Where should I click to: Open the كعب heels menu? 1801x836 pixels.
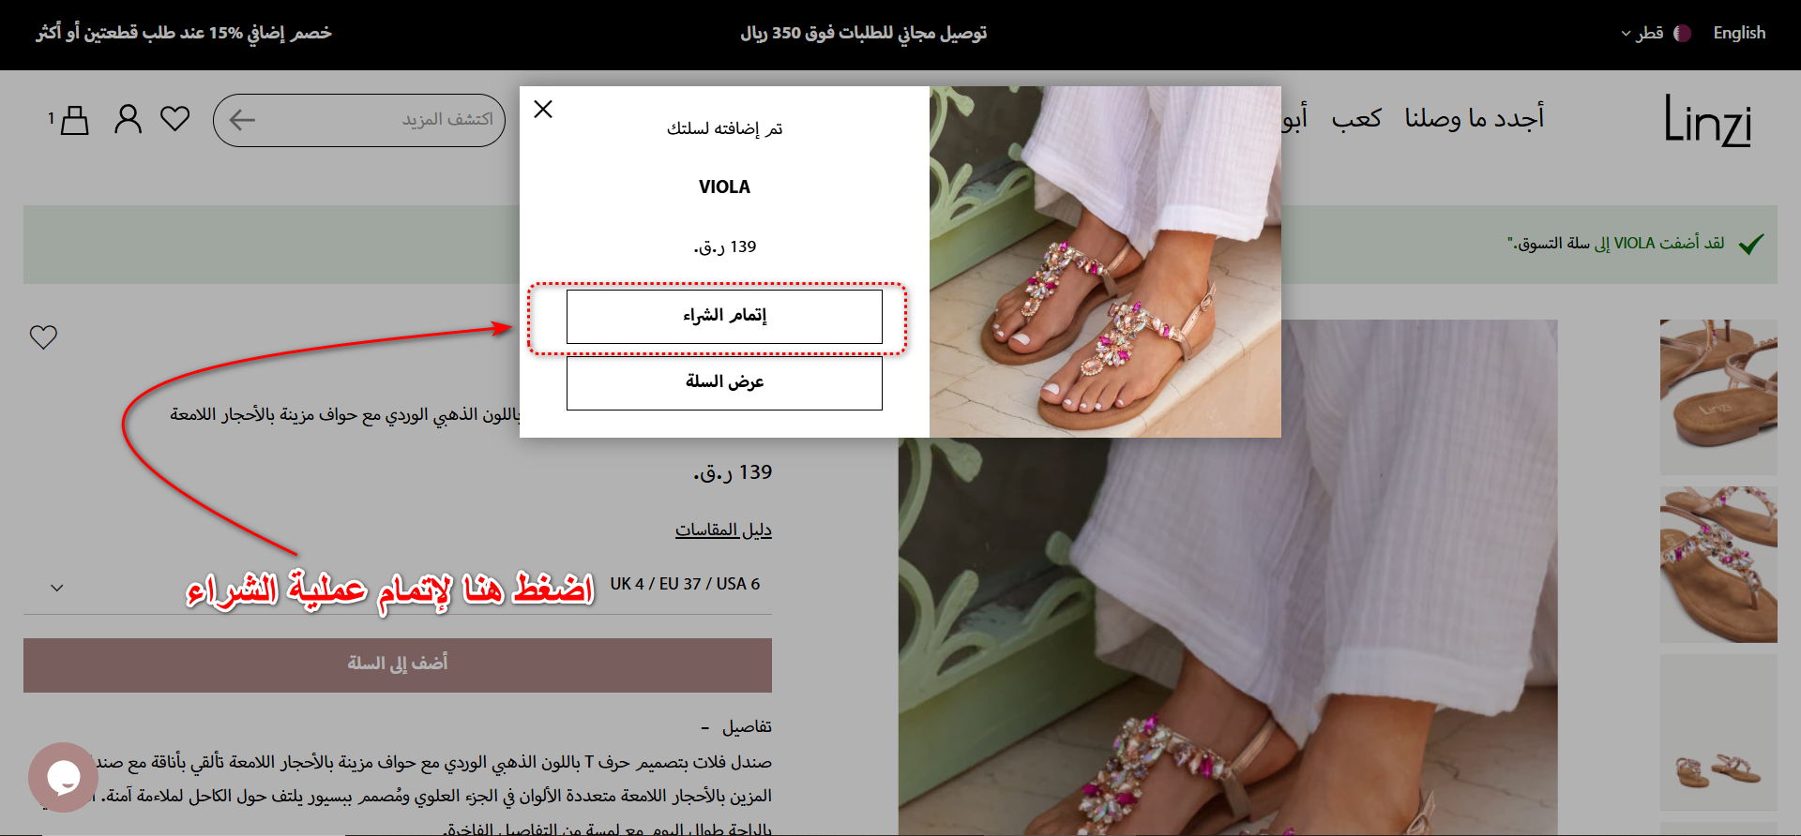click(1356, 118)
